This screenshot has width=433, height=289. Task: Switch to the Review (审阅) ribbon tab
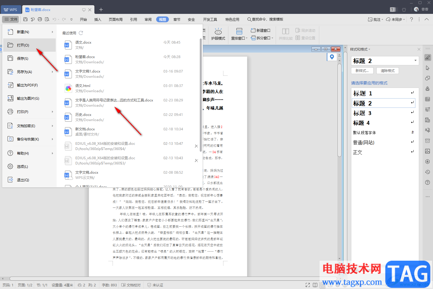coord(148,19)
